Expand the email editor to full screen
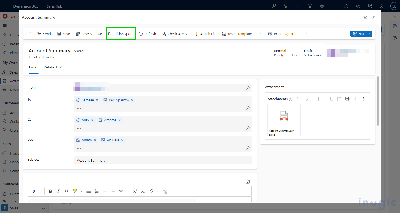 tap(248, 182)
